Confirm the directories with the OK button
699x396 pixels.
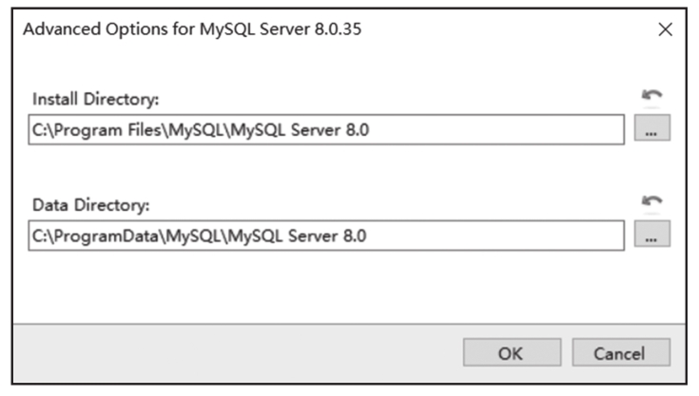coord(512,352)
